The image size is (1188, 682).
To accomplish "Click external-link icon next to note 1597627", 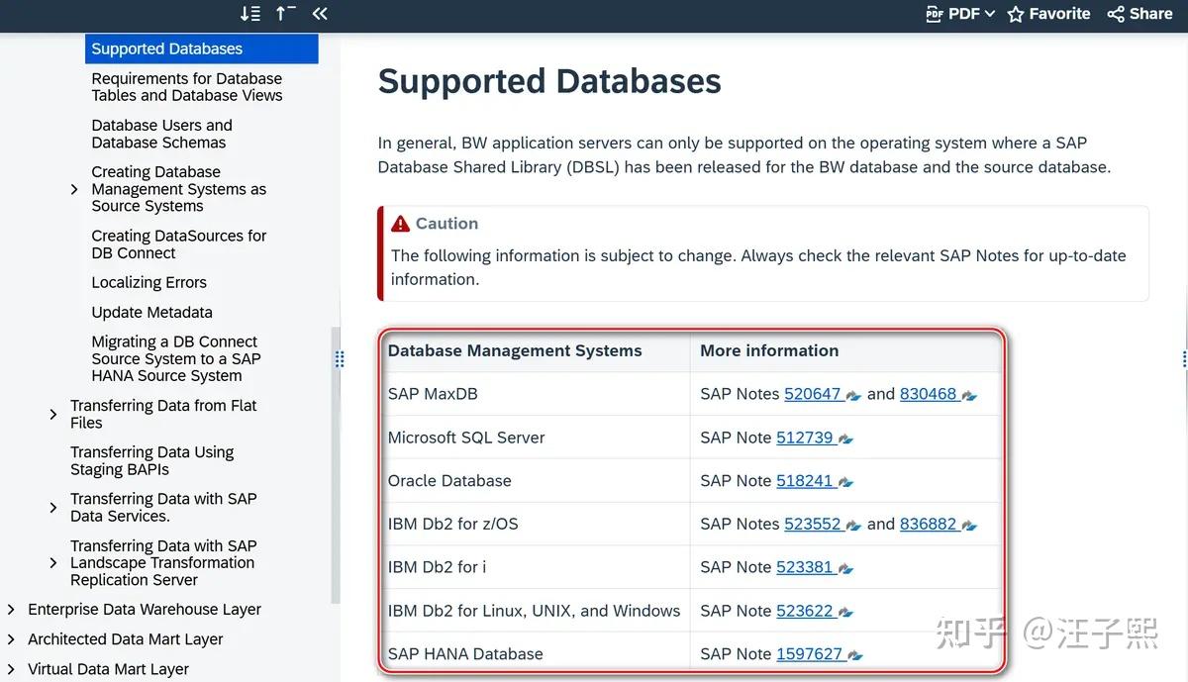I will pyautogui.click(x=855, y=656).
